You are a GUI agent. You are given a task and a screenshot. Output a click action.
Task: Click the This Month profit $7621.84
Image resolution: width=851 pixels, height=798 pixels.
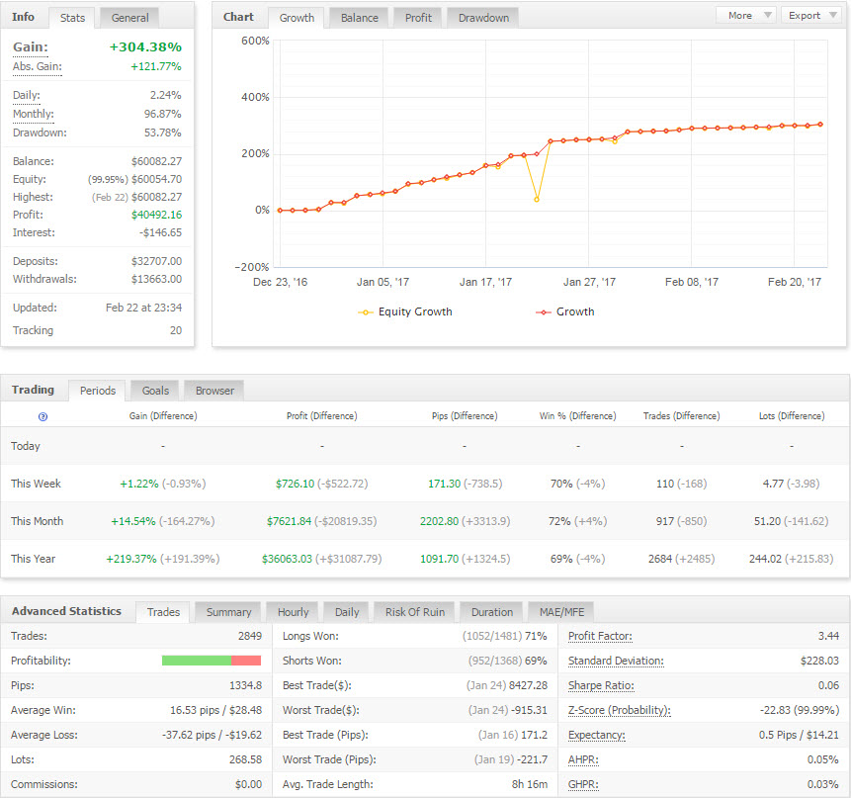tap(289, 521)
